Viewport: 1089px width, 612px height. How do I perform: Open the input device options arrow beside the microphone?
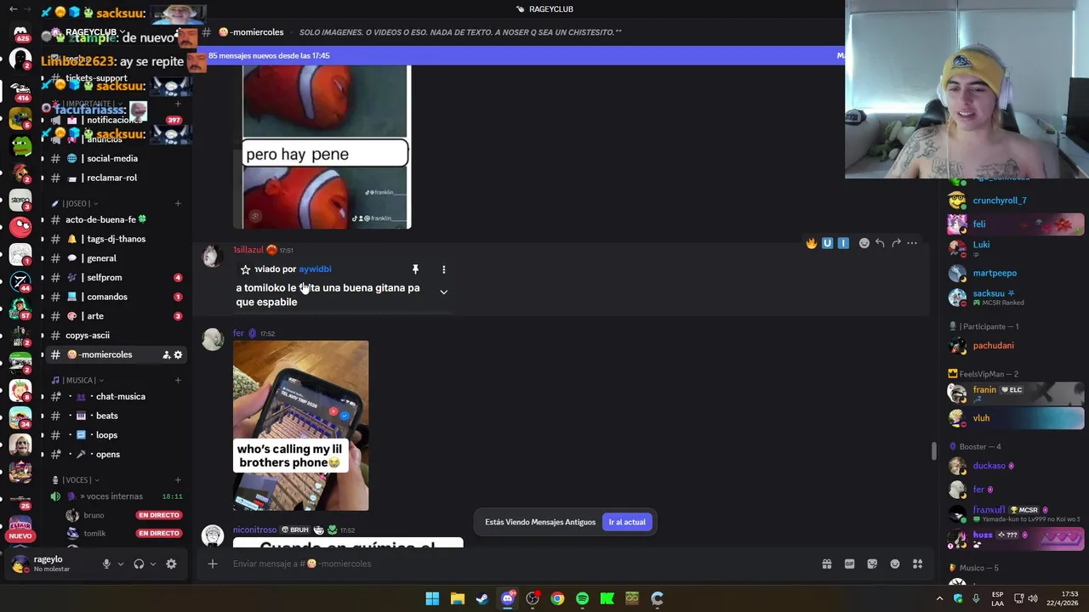coord(120,564)
